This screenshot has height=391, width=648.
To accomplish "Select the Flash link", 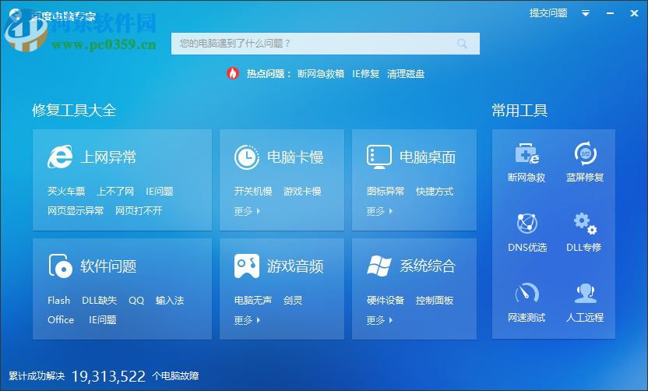I will click(58, 300).
